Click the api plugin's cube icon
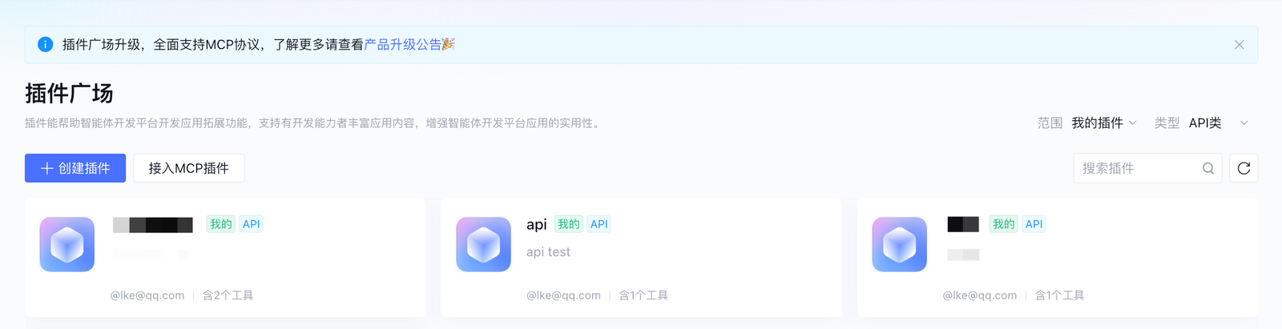 pyautogui.click(x=483, y=244)
